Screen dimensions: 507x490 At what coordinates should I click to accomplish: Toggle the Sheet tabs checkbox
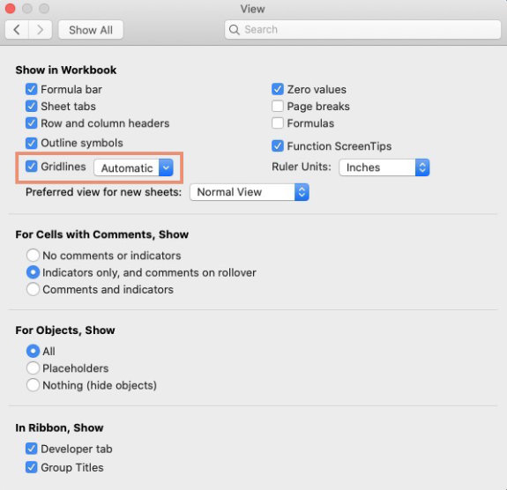pos(32,106)
